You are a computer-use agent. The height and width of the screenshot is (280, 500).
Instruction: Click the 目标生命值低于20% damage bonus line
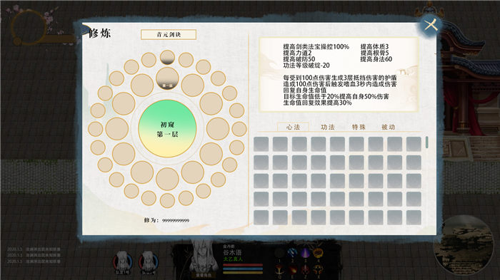336,96
